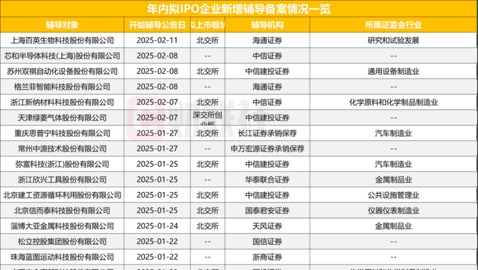
Task: Select the 辅导机构 column header
Action: coord(268,25)
